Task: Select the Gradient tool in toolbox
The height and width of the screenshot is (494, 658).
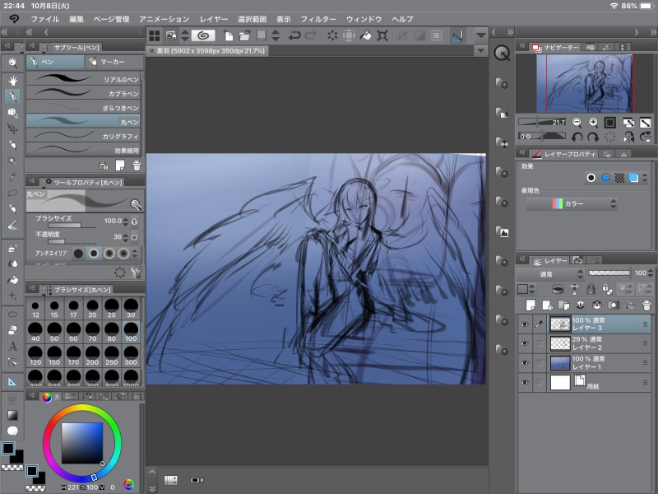Action: coord(12,415)
